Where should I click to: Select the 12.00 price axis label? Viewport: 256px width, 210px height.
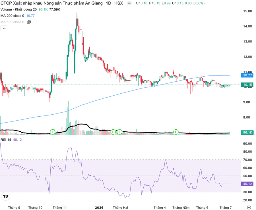click(247, 57)
